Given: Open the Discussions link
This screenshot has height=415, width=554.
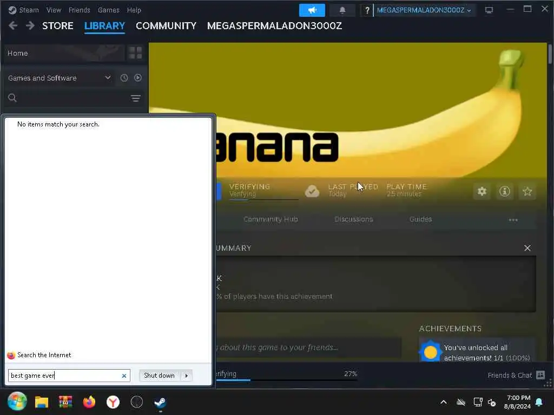Looking at the screenshot, I should click(354, 219).
